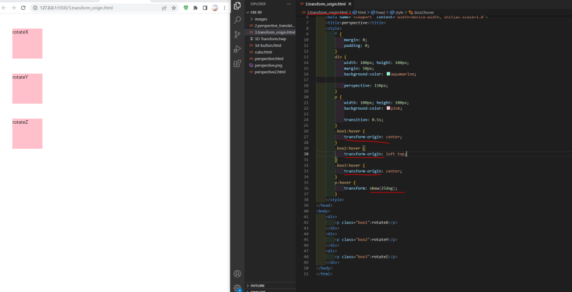Open perspective.html in explorer
This screenshot has height=292, width=572.
[270, 59]
